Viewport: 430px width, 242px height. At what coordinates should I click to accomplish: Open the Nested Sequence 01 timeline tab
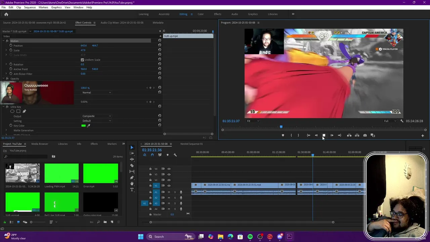191,144
